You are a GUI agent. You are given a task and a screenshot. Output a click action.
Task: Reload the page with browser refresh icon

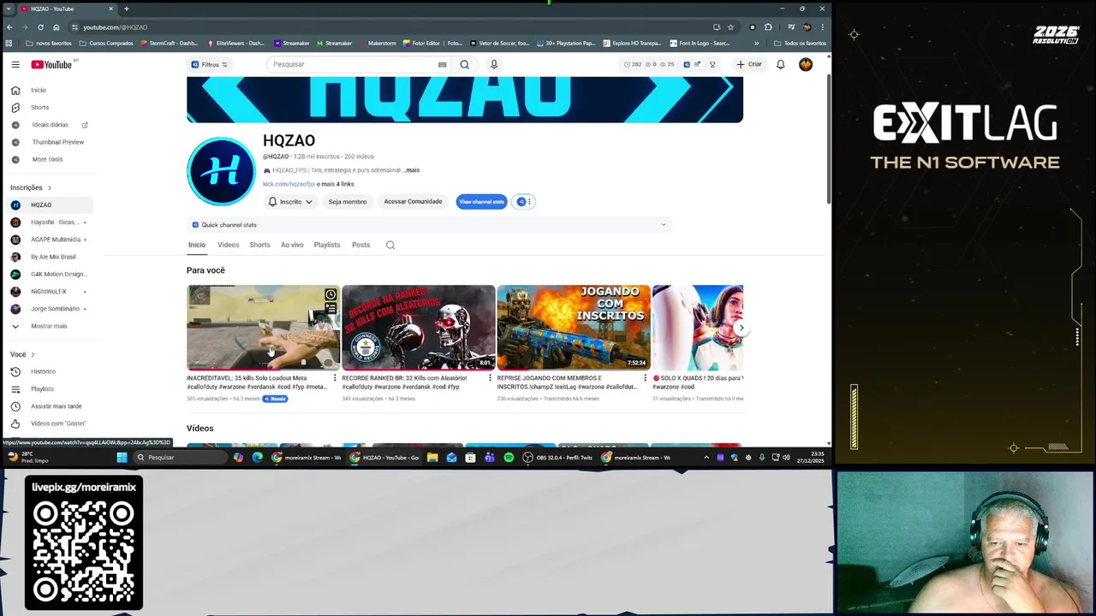(x=40, y=27)
